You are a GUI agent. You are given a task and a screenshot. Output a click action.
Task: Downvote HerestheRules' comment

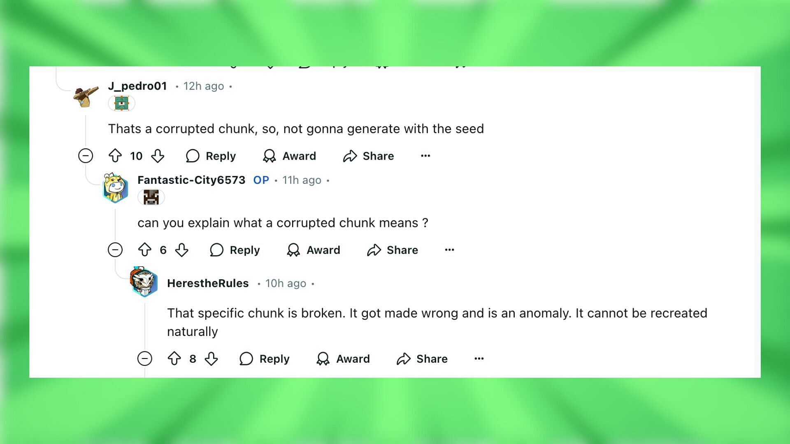pos(211,358)
